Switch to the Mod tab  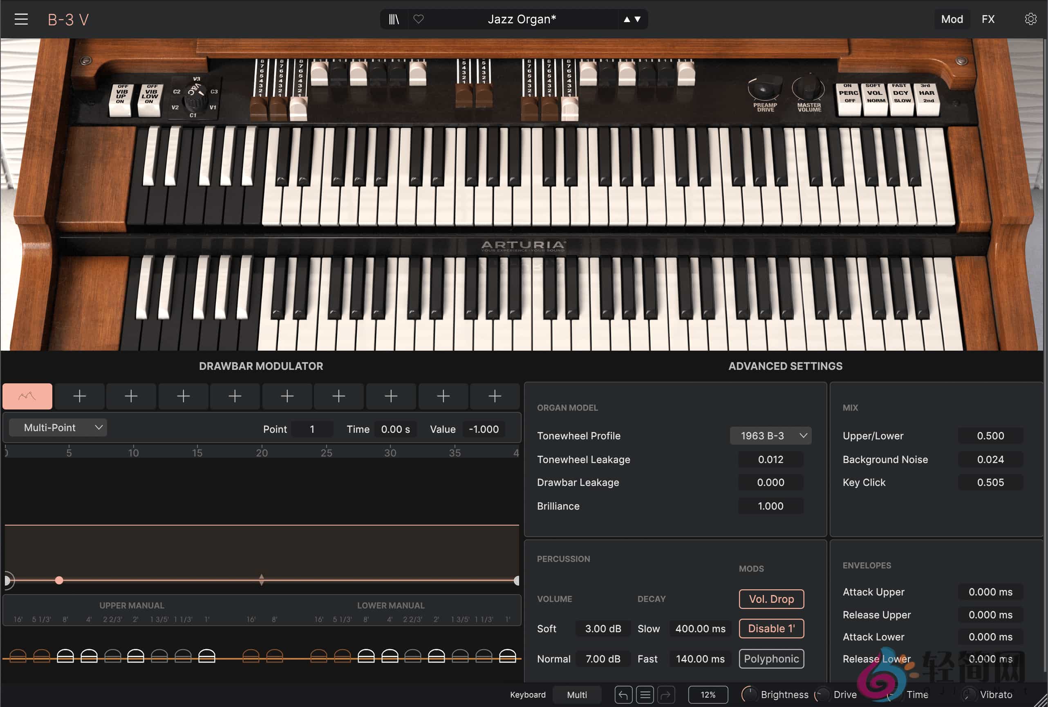click(x=952, y=19)
